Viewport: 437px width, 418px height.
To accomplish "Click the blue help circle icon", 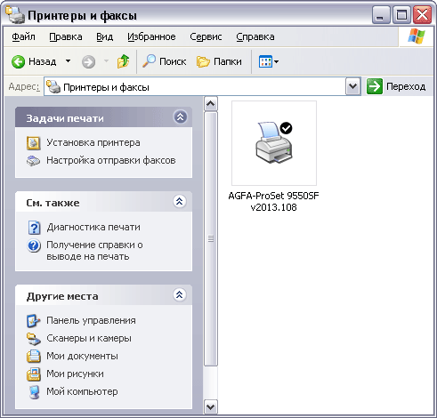I will click(x=34, y=245).
